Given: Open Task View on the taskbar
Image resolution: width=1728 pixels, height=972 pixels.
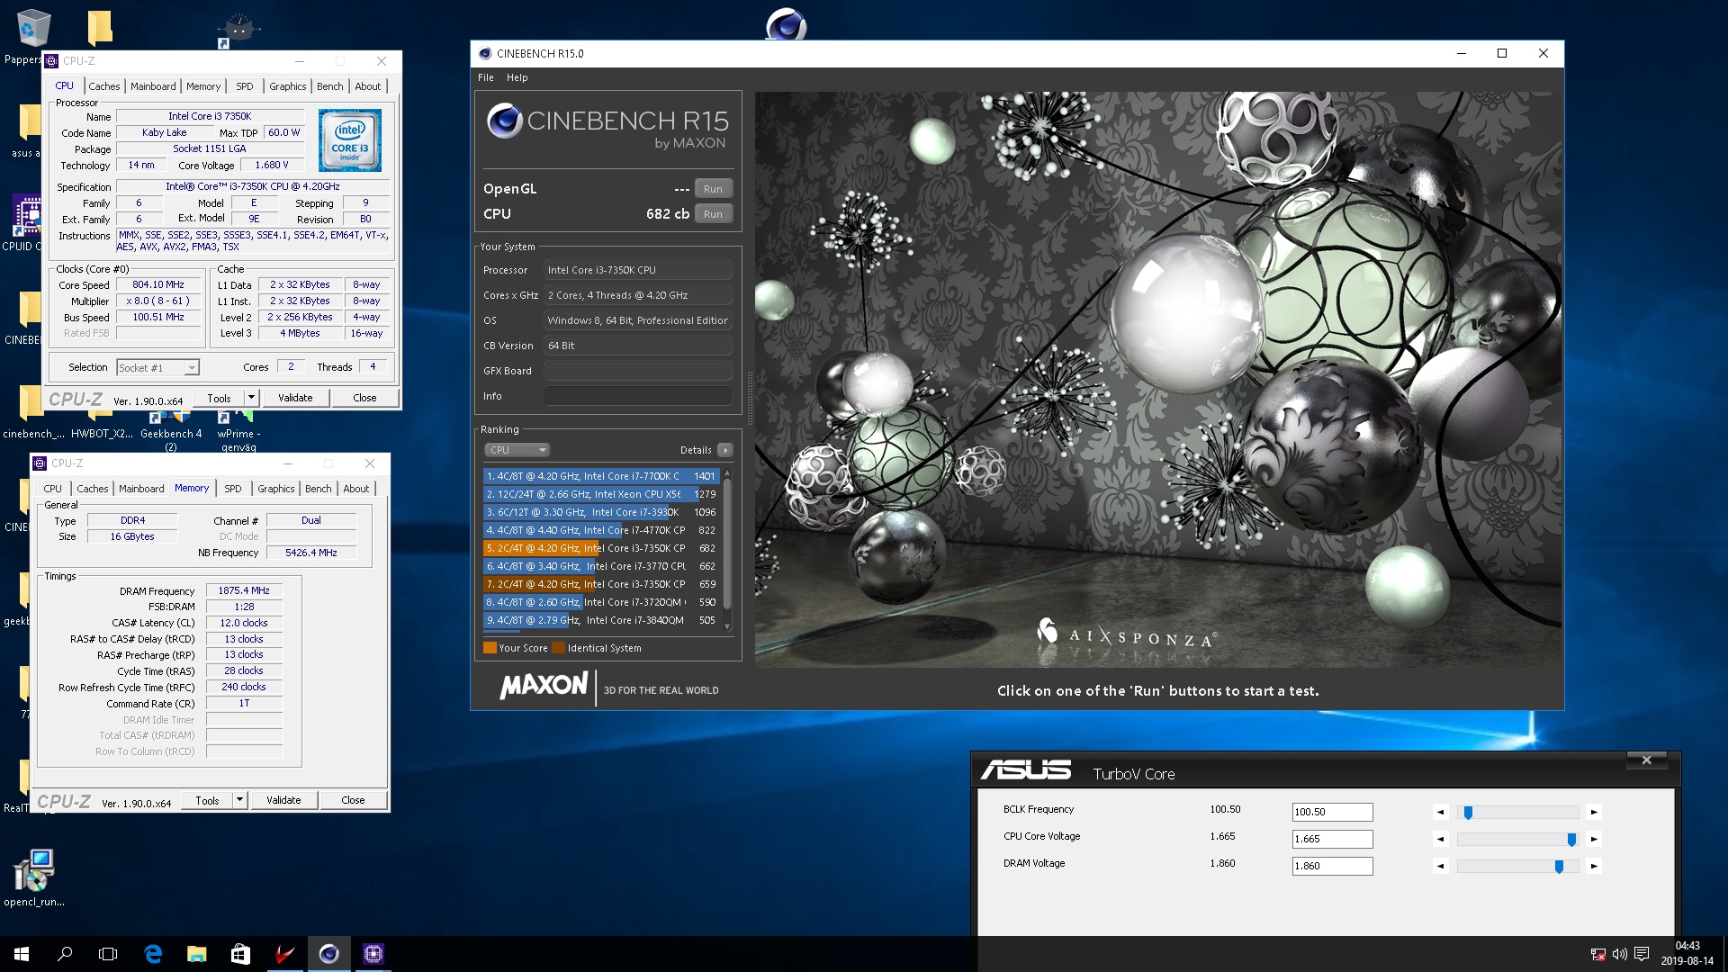Looking at the screenshot, I should tap(108, 954).
